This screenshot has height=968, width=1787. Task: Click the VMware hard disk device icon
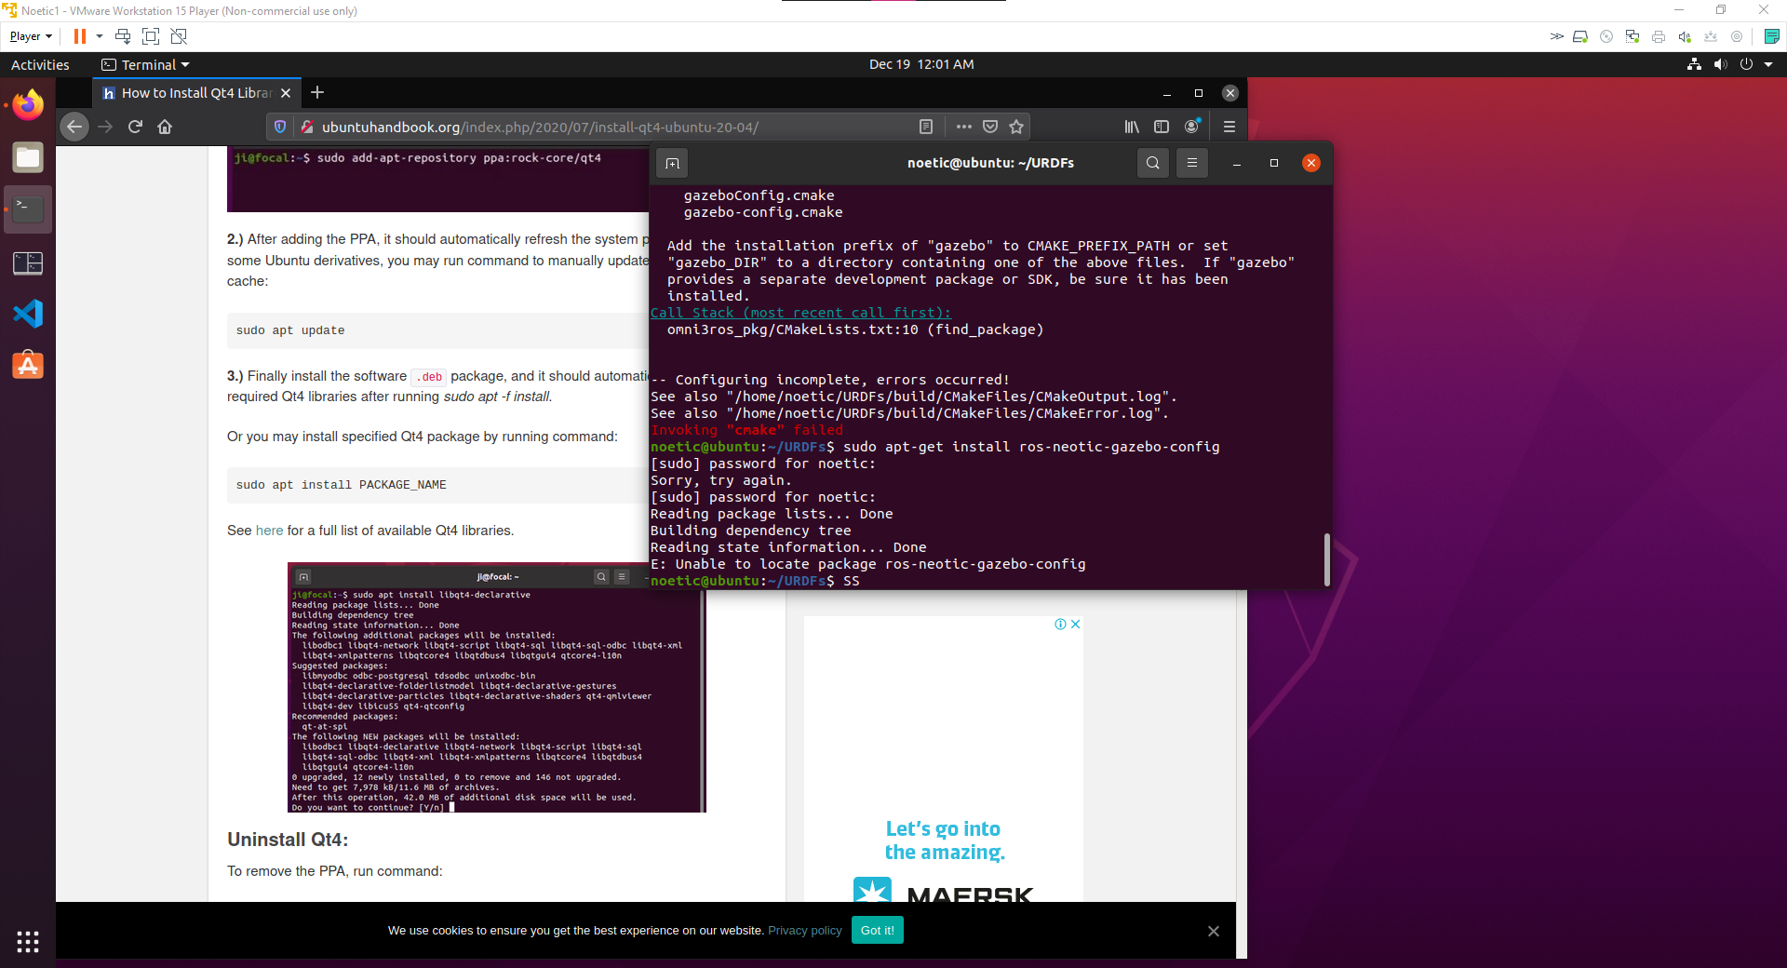pyautogui.click(x=1580, y=36)
